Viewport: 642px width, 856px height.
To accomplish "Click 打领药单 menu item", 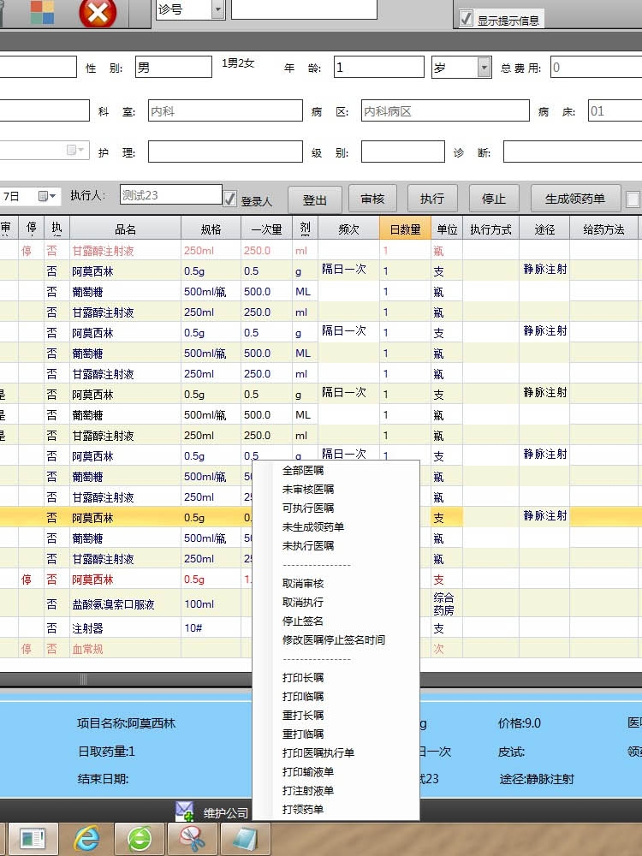I will coord(303,810).
